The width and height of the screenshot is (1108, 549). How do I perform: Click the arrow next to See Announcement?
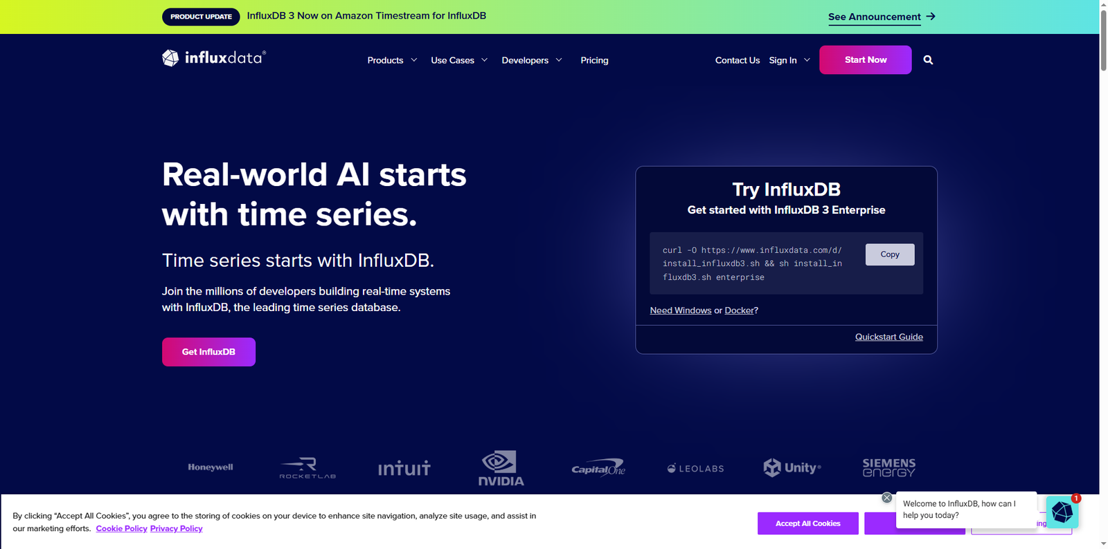(931, 16)
